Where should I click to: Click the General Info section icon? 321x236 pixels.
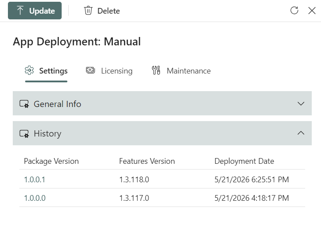tap(24, 104)
